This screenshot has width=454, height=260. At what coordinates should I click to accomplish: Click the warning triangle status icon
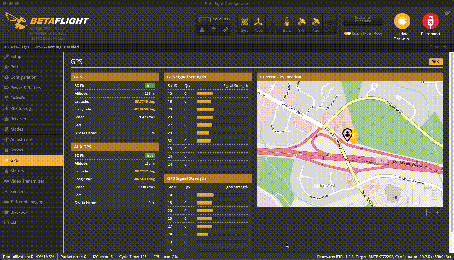click(202, 30)
